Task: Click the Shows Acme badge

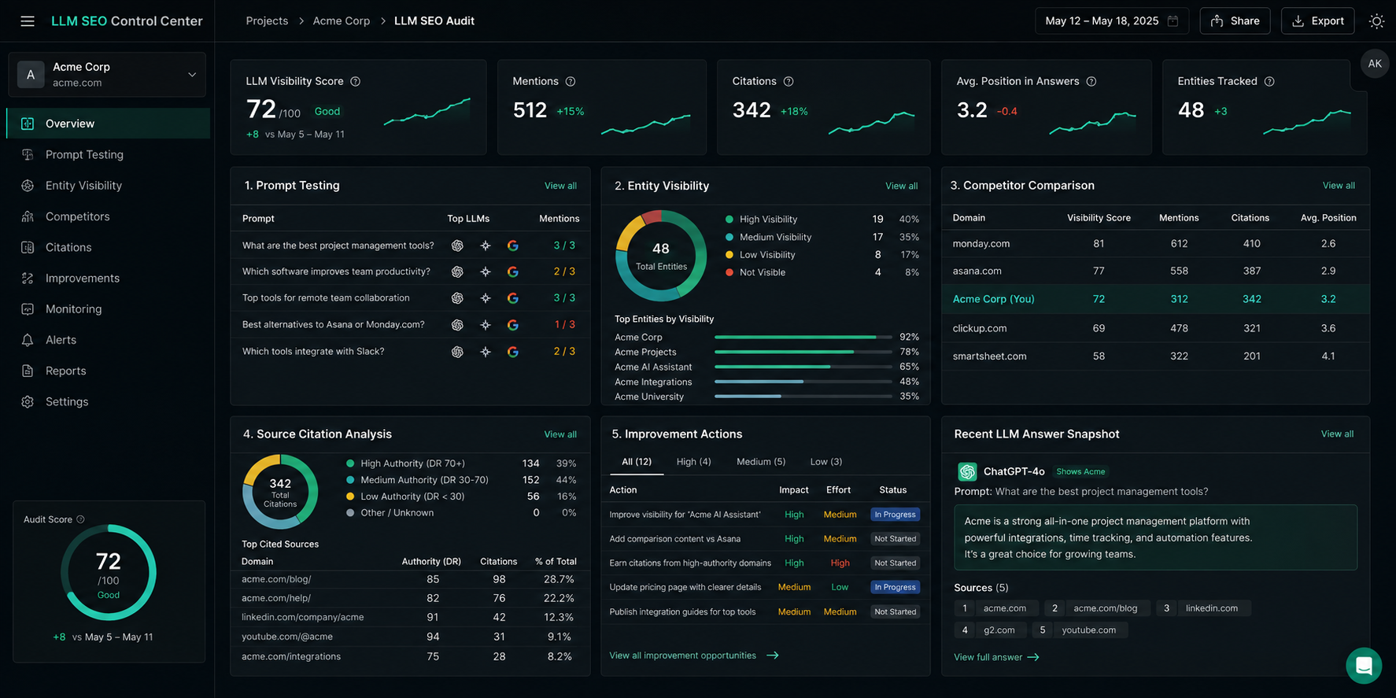Action: click(1080, 472)
